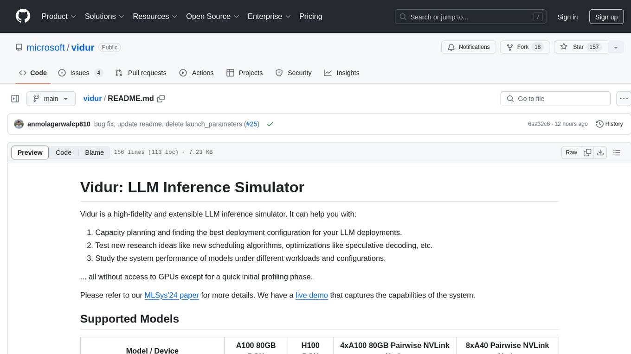The height and width of the screenshot is (354, 631).
Task: Open anmolagarwalcp810's avatar
Action: point(19,124)
